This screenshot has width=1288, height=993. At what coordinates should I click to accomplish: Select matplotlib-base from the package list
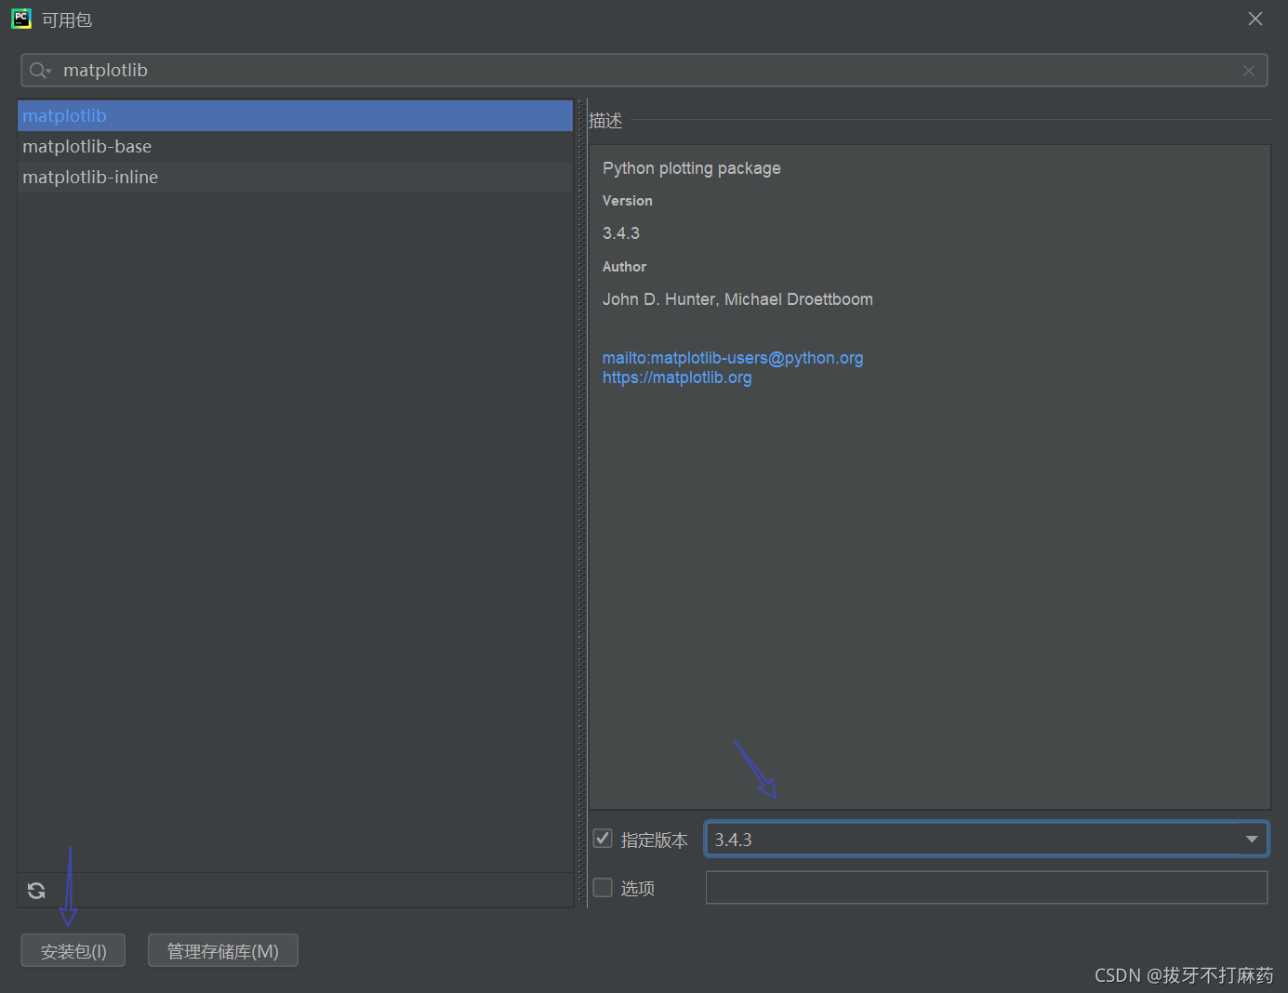pyautogui.click(x=87, y=146)
